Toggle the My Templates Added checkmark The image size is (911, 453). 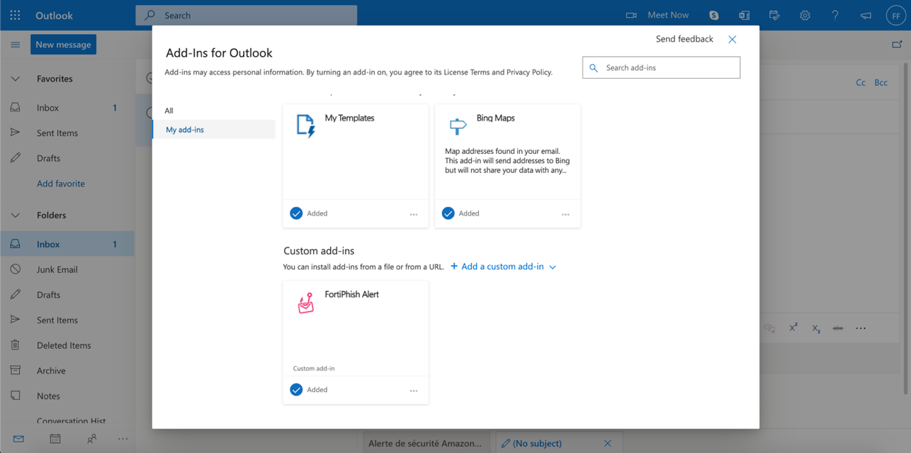296,213
